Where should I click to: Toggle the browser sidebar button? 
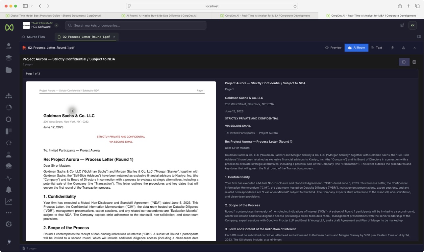click(25, 6)
